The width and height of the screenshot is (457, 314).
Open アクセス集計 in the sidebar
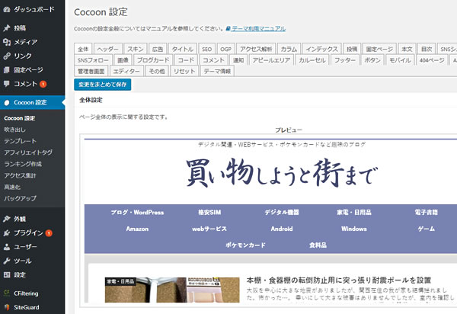coord(20,175)
